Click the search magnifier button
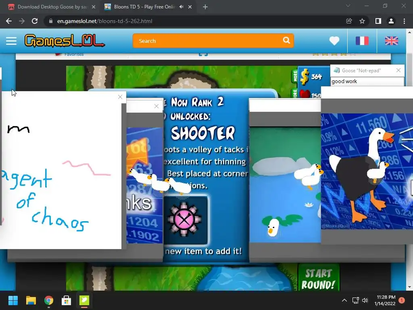Image resolution: width=413 pixels, height=310 pixels. click(x=286, y=40)
